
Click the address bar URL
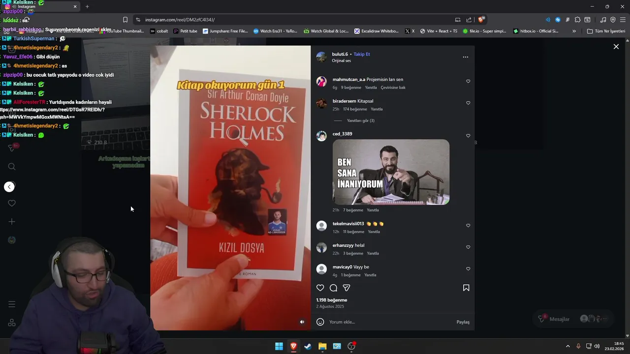point(180,20)
